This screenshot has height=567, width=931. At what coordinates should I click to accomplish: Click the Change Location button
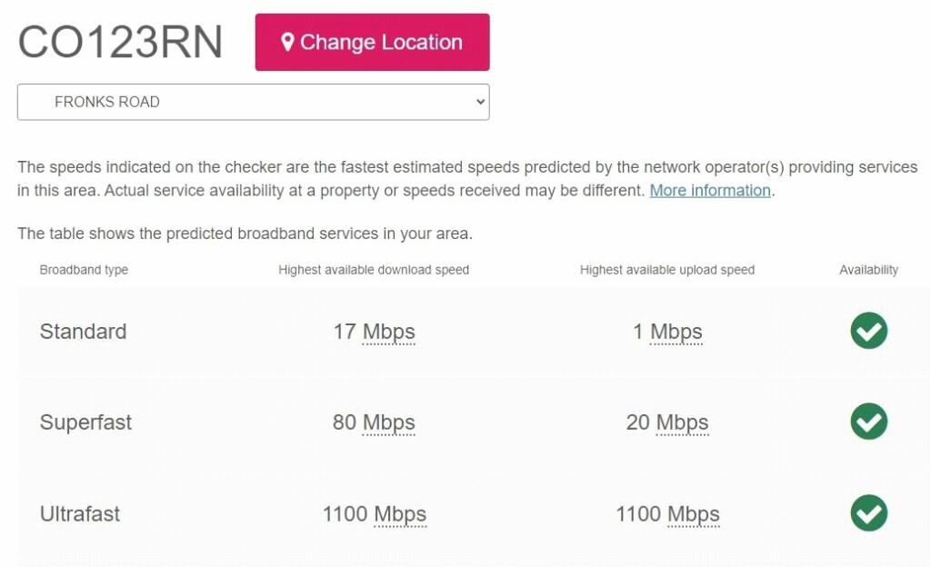372,42
